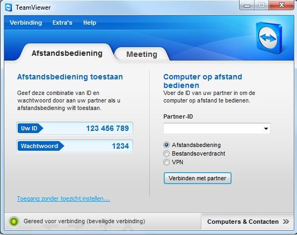Switch to the Afstandsbediening tab
Screen dimensions: 297x235
[x=67, y=53]
